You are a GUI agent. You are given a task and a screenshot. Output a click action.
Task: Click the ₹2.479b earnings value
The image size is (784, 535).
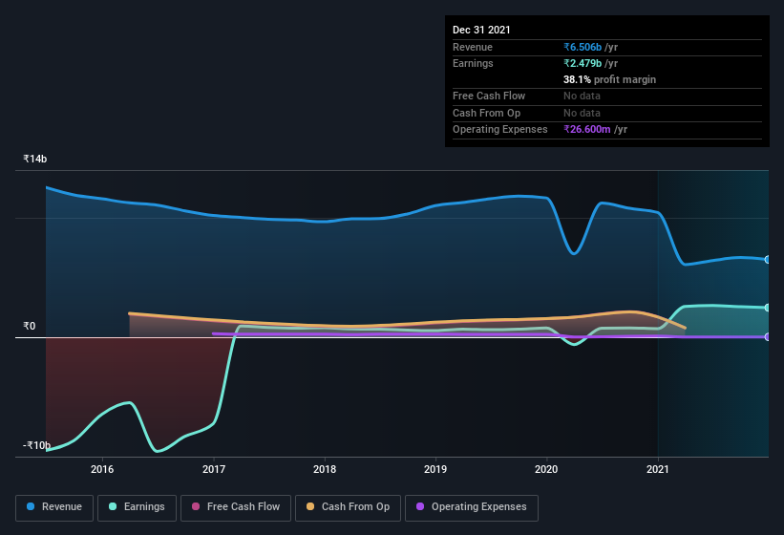[583, 63]
